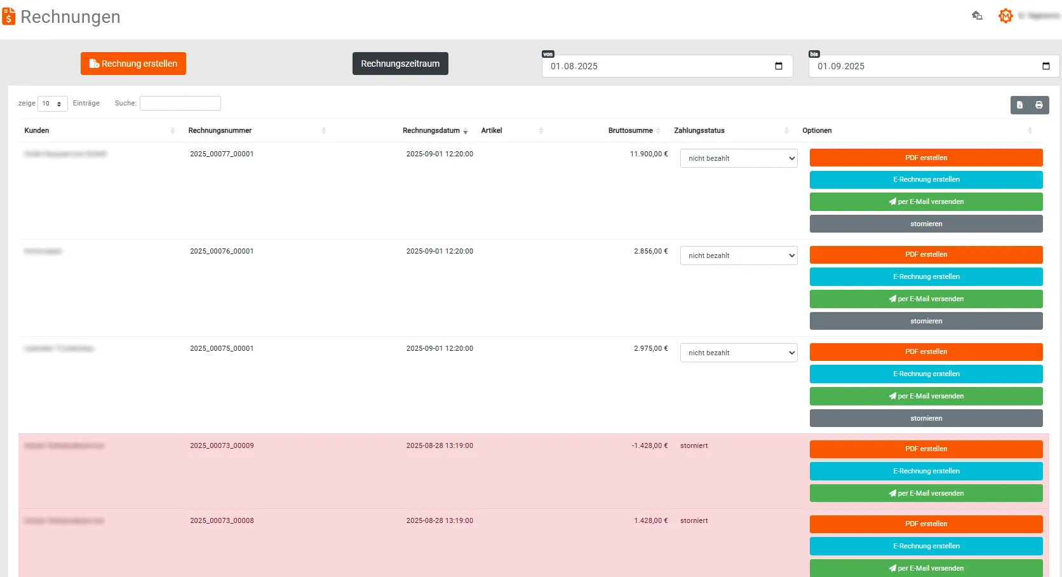1062x577 pixels.
Task: Expand Zahlungsstatus select for invoice 2025_00076_00001
Action: pos(738,255)
